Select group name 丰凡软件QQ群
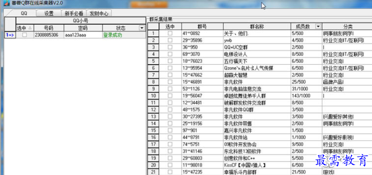This screenshot has height=175, width=372. pyautogui.click(x=257, y=109)
